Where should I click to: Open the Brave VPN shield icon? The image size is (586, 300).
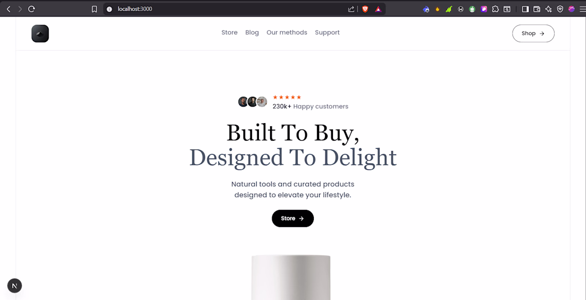(x=560, y=9)
